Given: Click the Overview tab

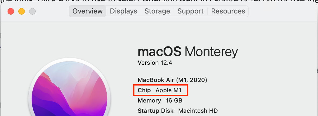Looking at the screenshot, I should (88, 11).
